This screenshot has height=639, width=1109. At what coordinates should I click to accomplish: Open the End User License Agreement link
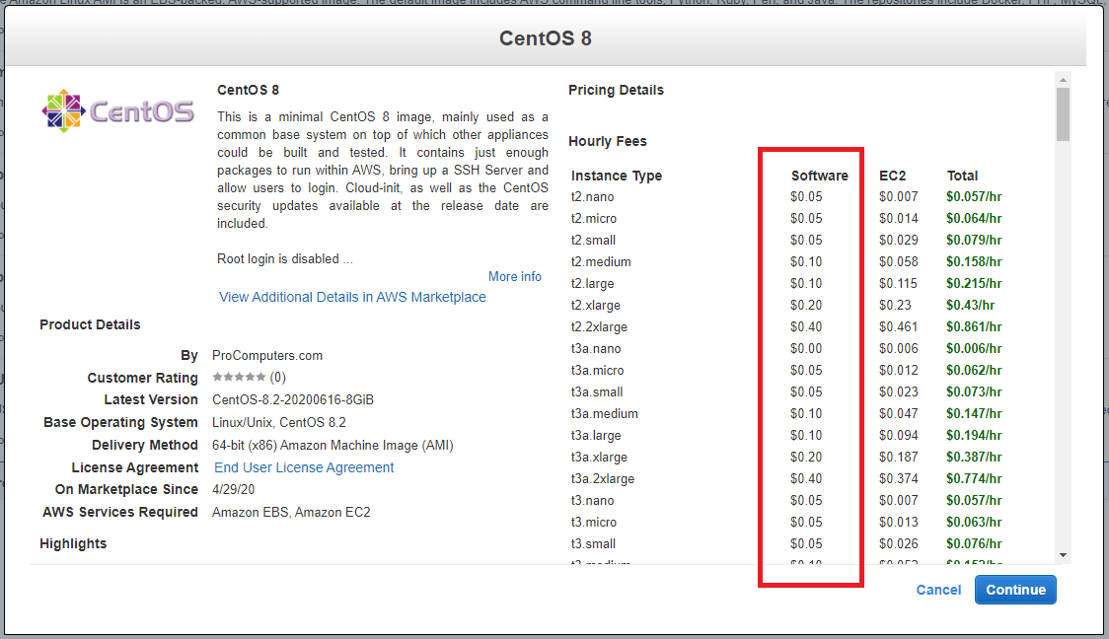click(304, 467)
